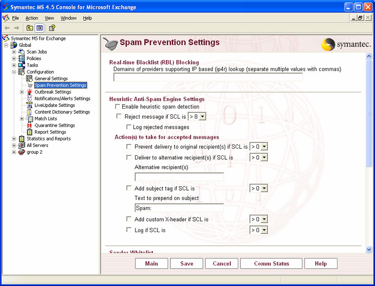Click the bottom Help button
375x286 pixels.
coord(321,263)
